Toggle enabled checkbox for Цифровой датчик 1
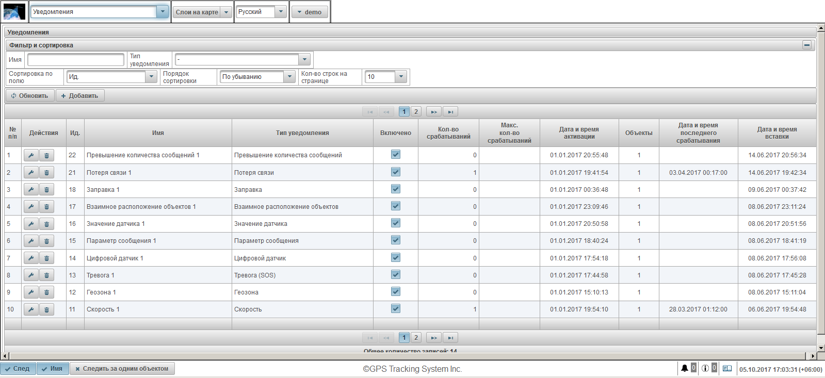 coord(396,258)
